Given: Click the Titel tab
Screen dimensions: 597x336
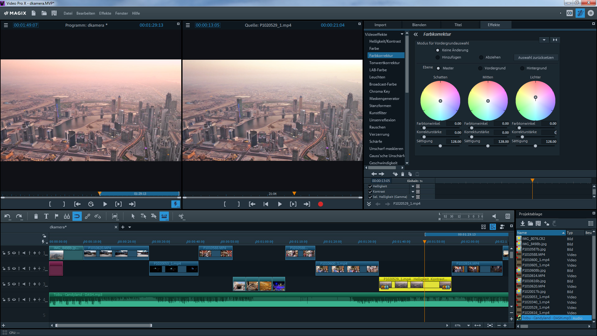Looking at the screenshot, I should 458,25.
